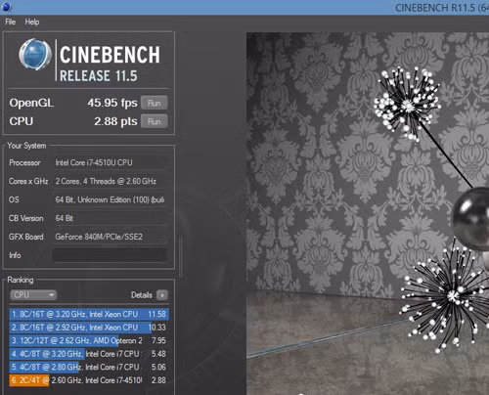Click the CB Version value 64 Bit

(65, 218)
